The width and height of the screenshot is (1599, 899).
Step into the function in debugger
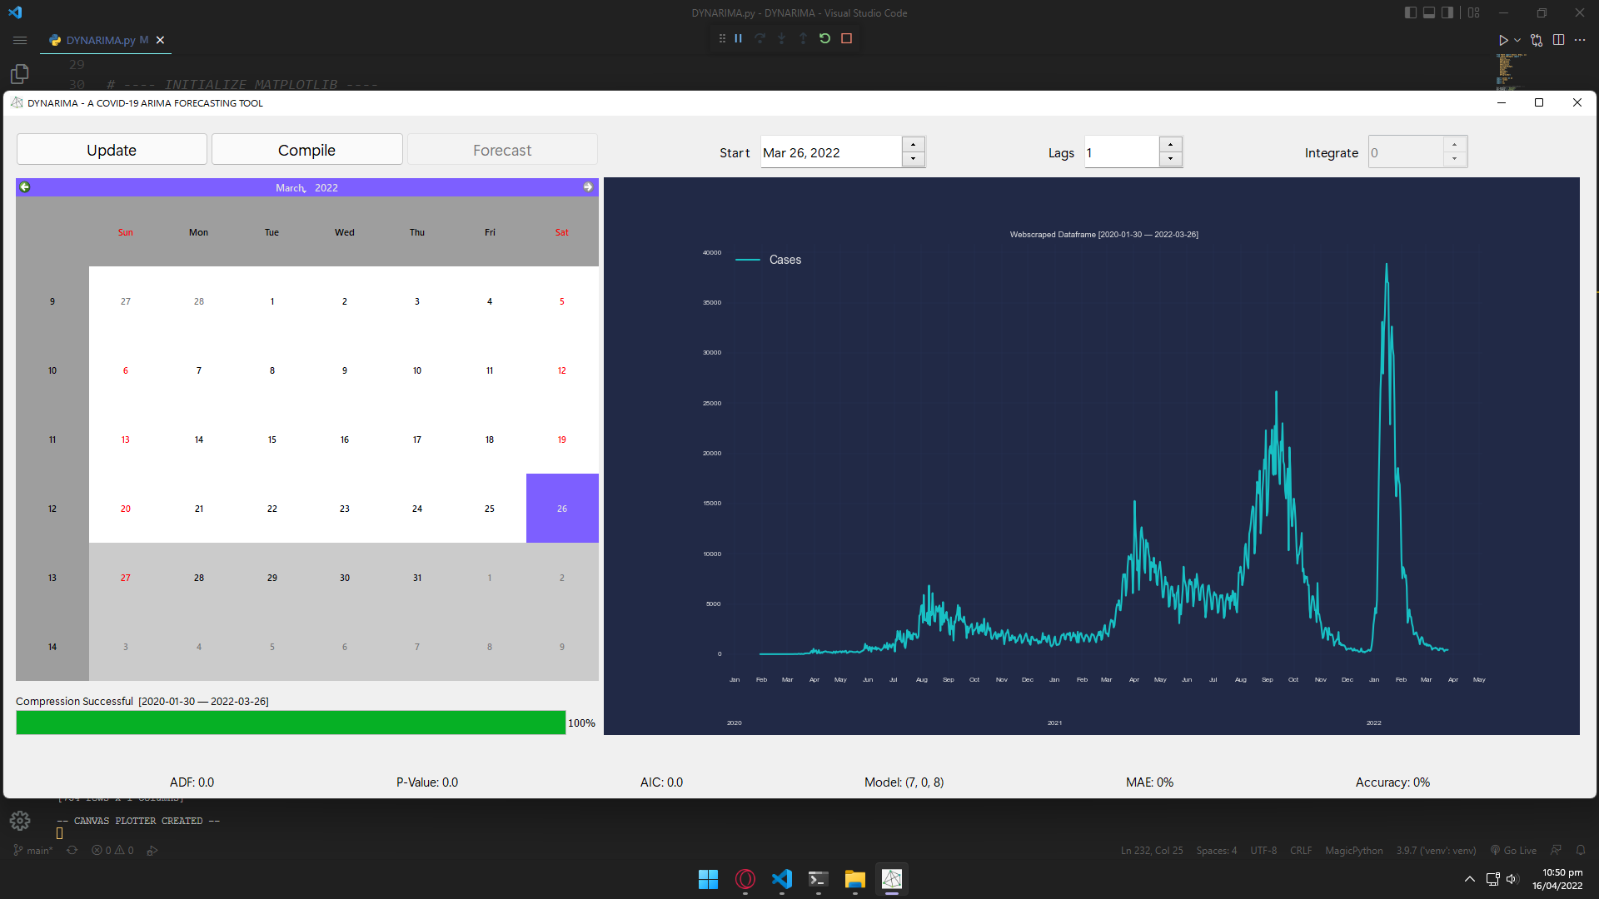(x=781, y=38)
